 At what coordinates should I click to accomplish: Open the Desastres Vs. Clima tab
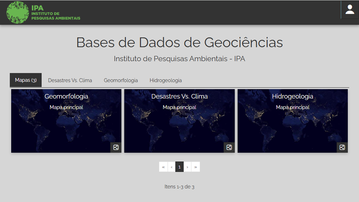tap(70, 80)
